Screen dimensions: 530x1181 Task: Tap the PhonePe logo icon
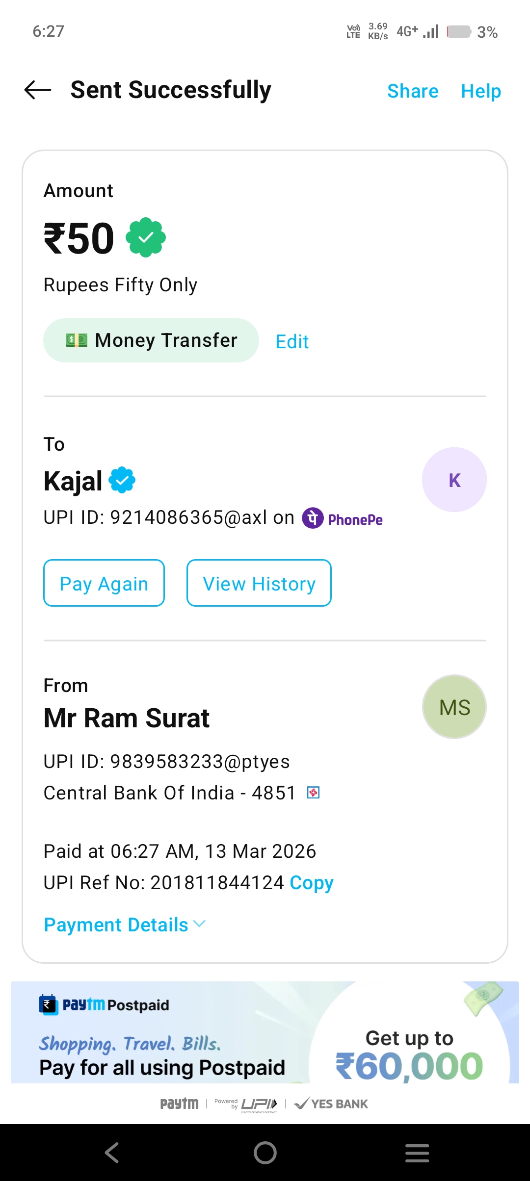[x=313, y=518]
